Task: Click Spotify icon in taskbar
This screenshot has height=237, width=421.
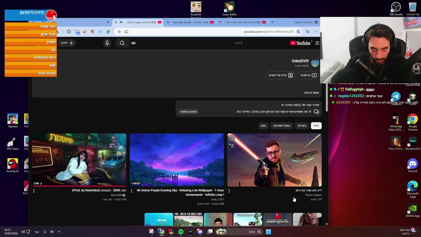Action: pos(181,232)
